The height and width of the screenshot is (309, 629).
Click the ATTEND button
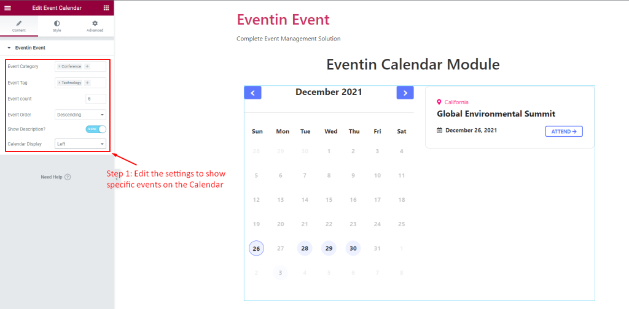[x=564, y=131]
